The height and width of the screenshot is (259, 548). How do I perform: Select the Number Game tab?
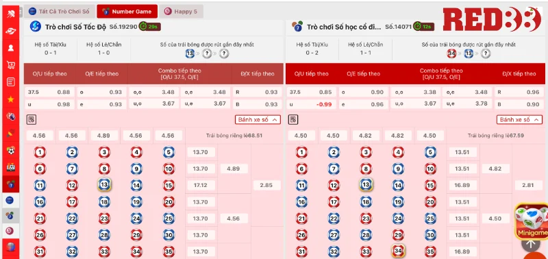point(127,11)
